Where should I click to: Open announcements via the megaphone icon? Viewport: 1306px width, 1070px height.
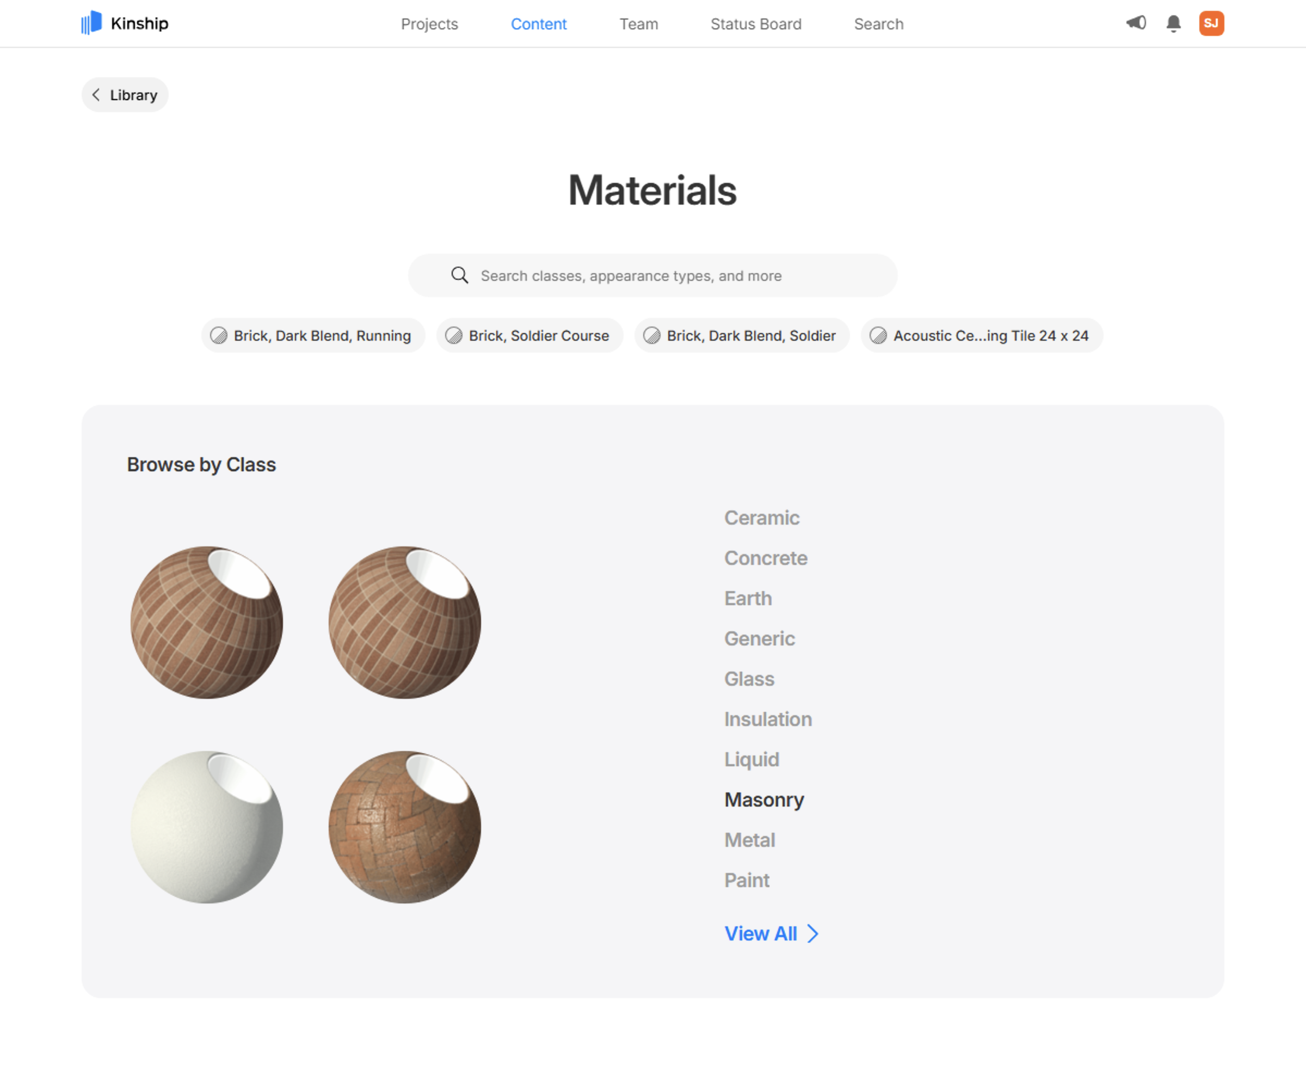(1136, 23)
